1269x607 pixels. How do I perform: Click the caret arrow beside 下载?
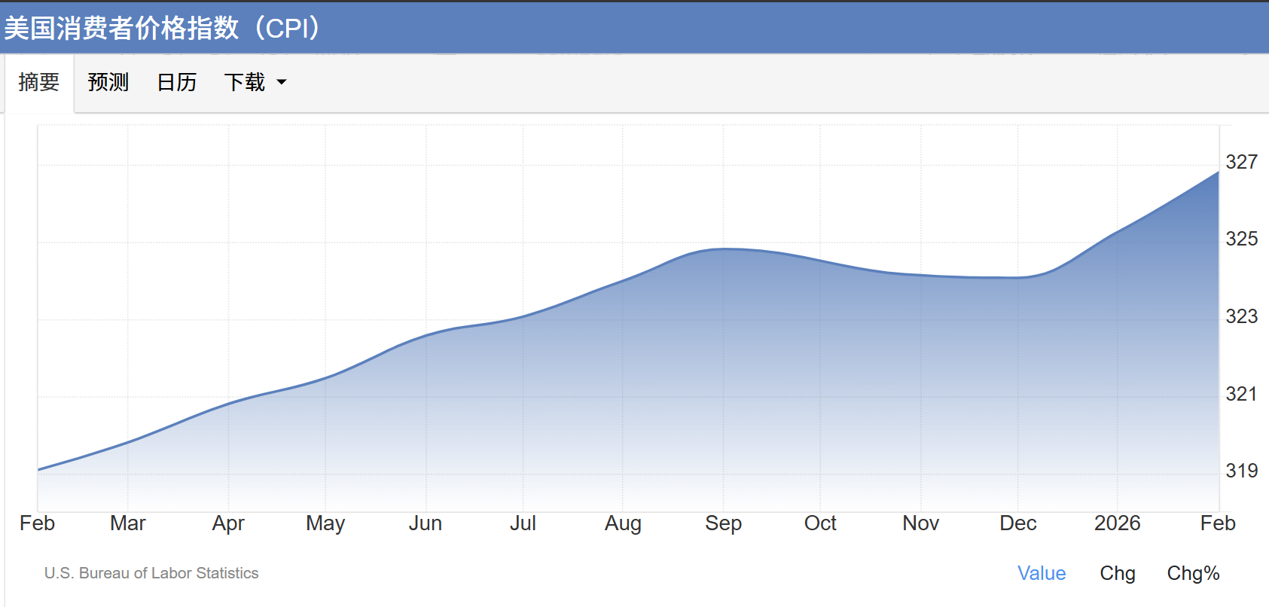[282, 82]
